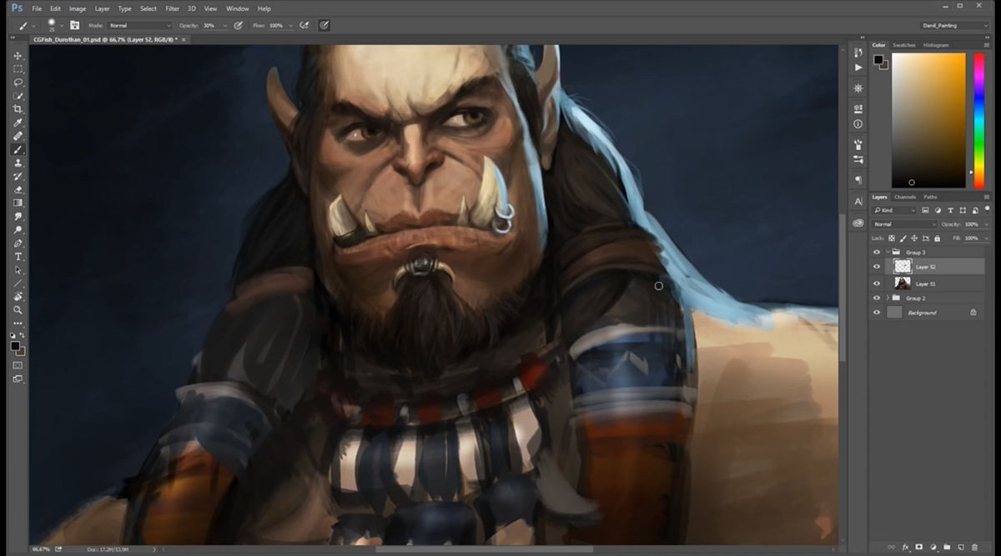This screenshot has width=1001, height=556.
Task: Open the brush Mode dropdown
Action: [140, 25]
